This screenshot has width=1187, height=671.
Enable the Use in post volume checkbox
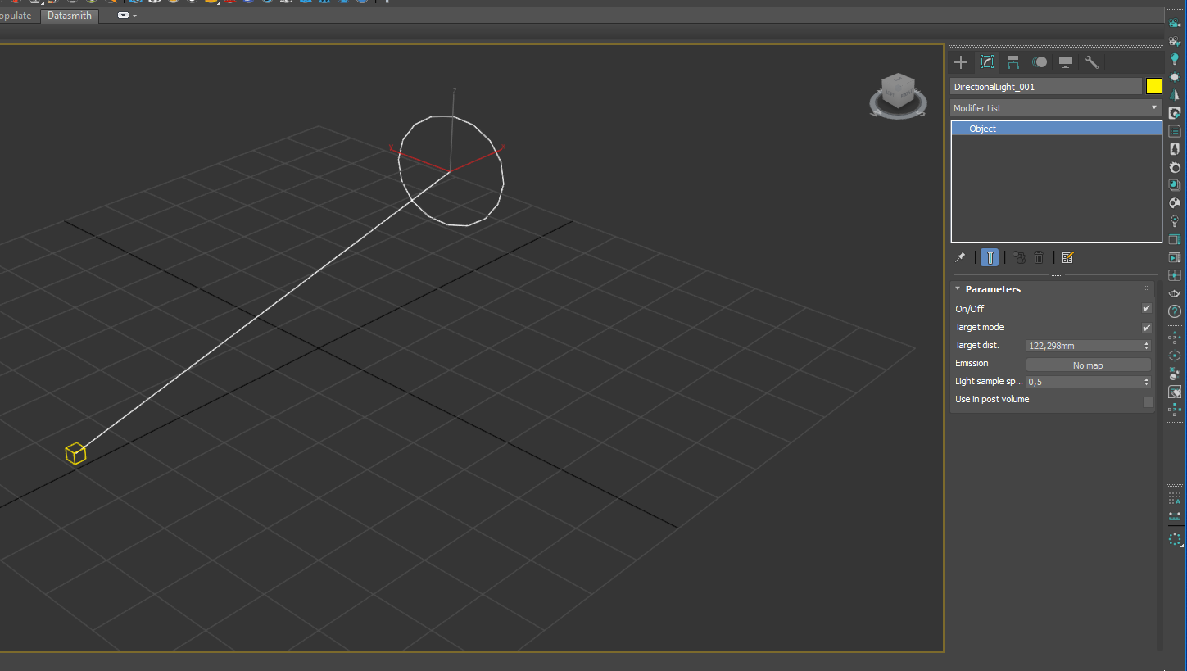click(1148, 402)
